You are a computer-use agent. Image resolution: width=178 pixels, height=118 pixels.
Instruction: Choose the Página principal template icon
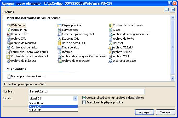tap(60, 26)
